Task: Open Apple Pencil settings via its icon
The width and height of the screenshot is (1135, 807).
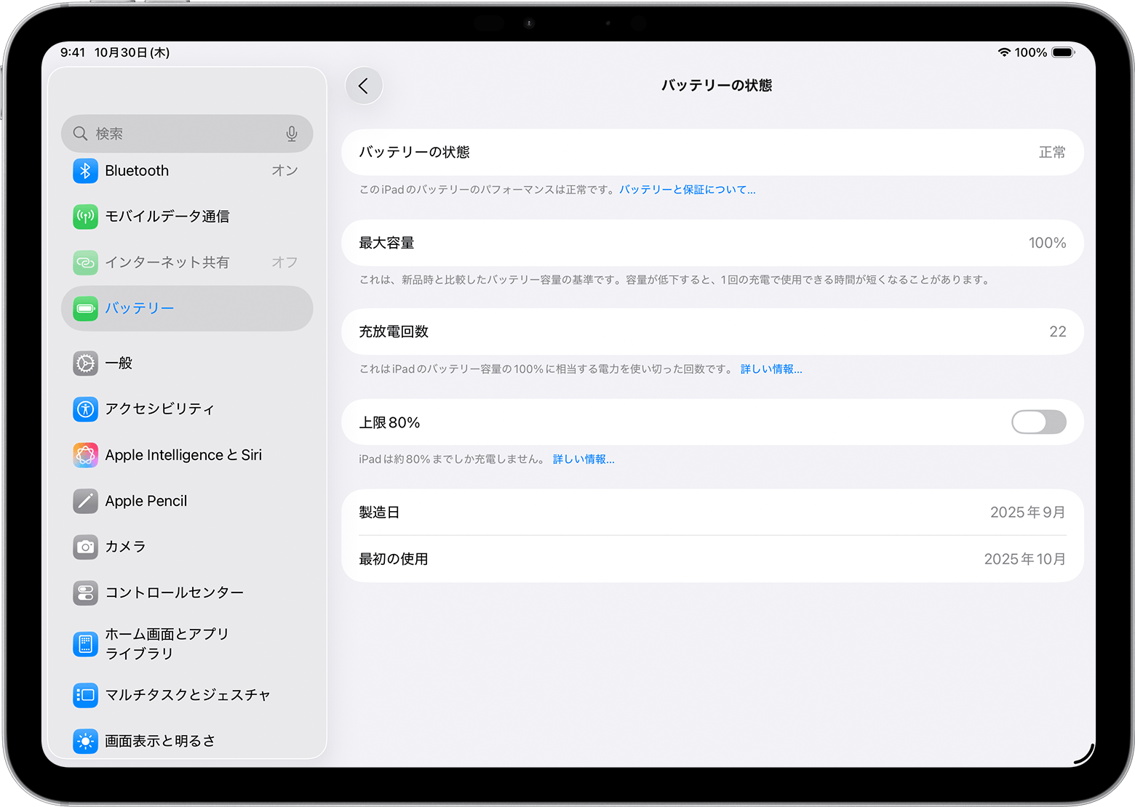Action: point(85,501)
